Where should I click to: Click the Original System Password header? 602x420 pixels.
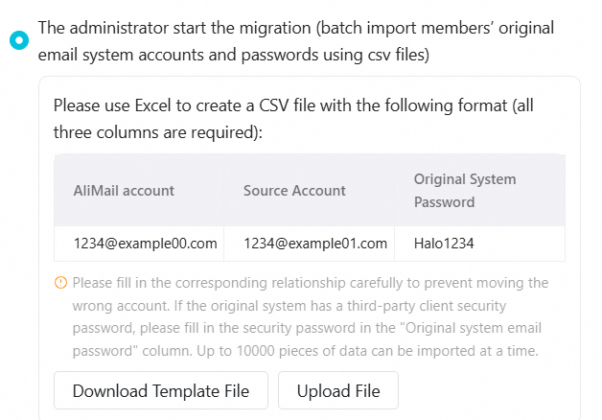480,191
